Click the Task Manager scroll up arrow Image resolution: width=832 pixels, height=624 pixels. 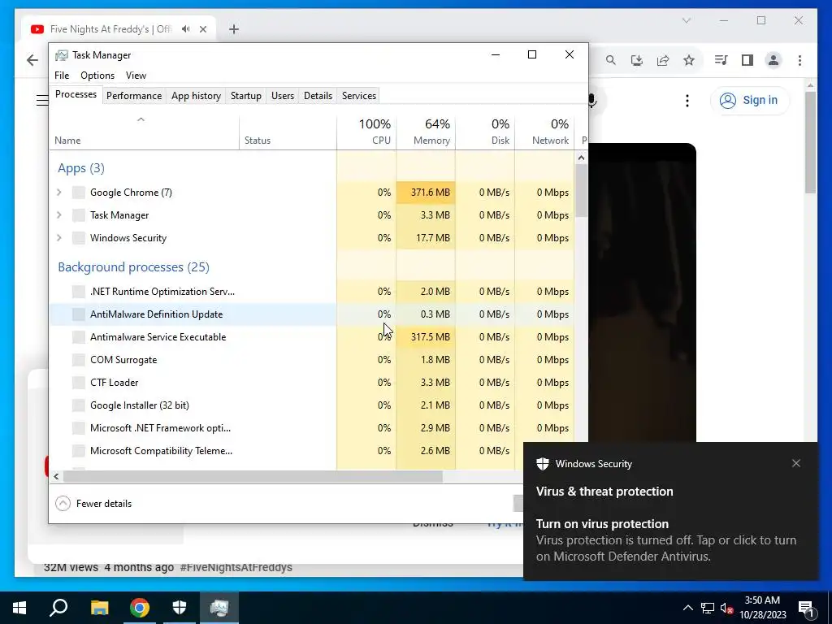pos(581,158)
